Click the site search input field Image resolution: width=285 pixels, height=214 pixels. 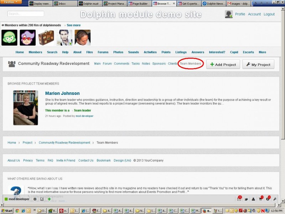click(x=26, y=14)
